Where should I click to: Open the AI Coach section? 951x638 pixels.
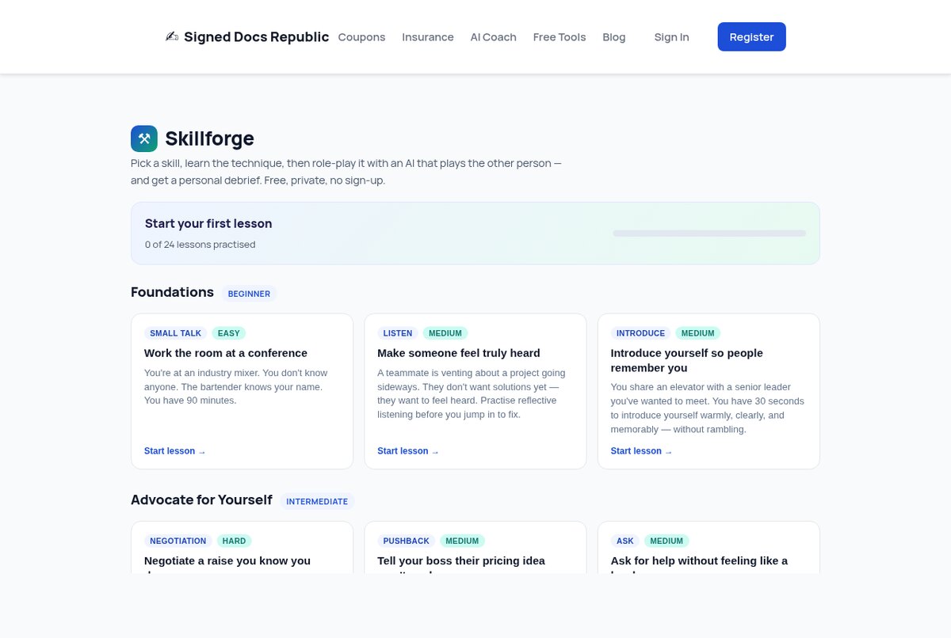[493, 37]
